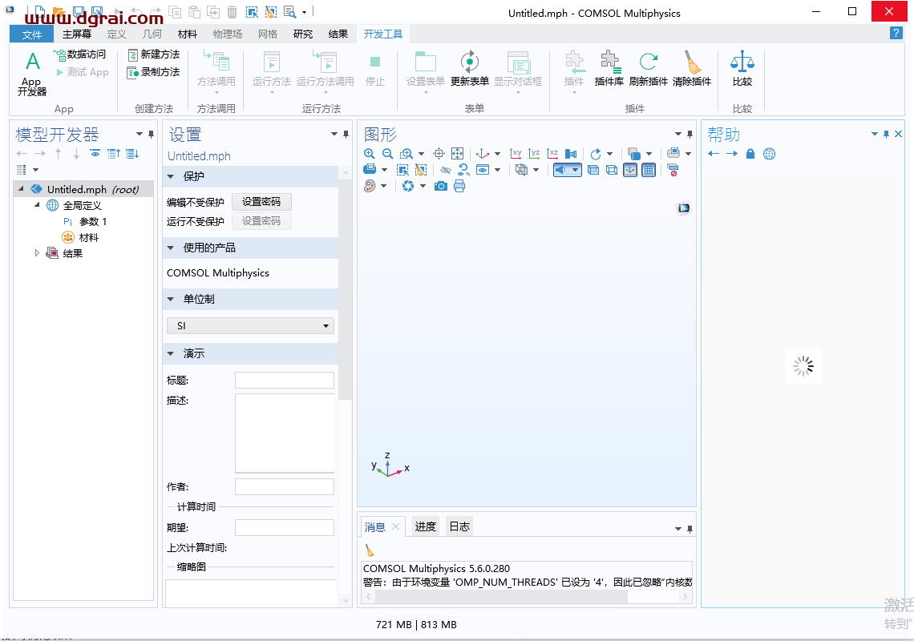Switch to the yz view
The image size is (914, 641).
[x=535, y=154]
